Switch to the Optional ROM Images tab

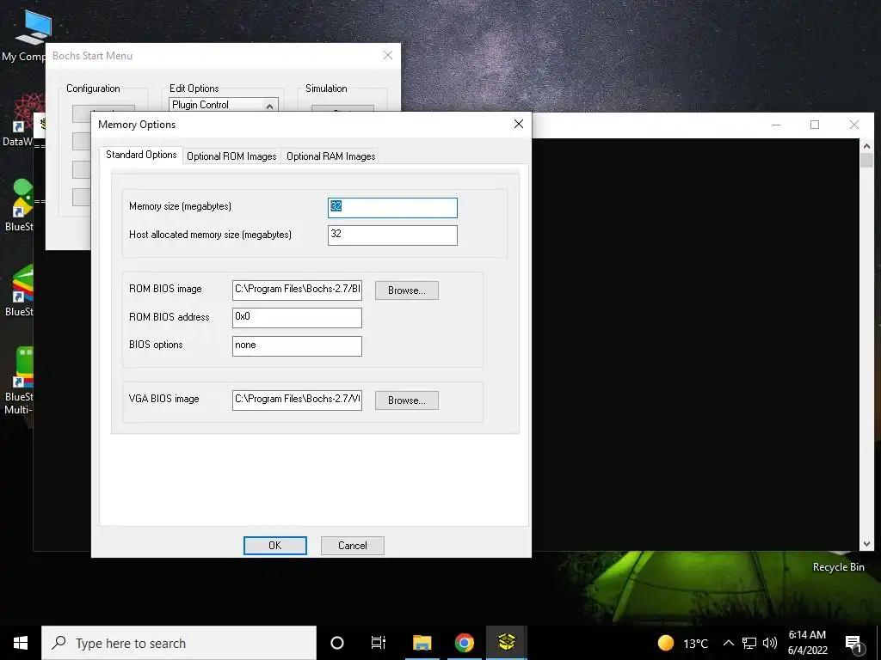pyautogui.click(x=231, y=156)
